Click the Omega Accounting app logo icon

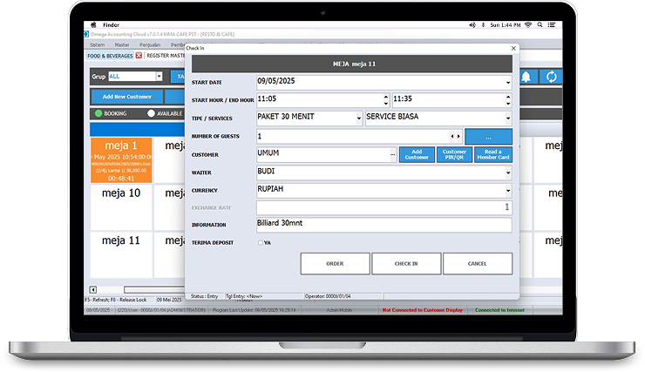click(86, 34)
